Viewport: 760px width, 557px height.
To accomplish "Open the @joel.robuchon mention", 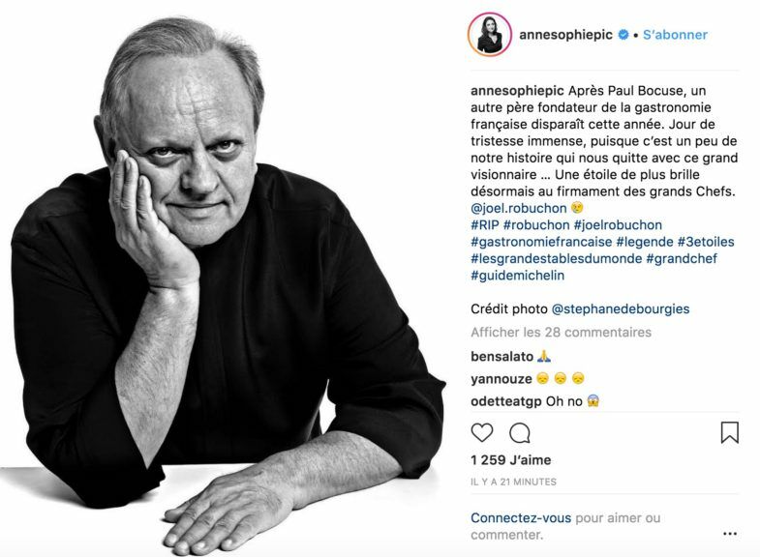I will coord(519,208).
